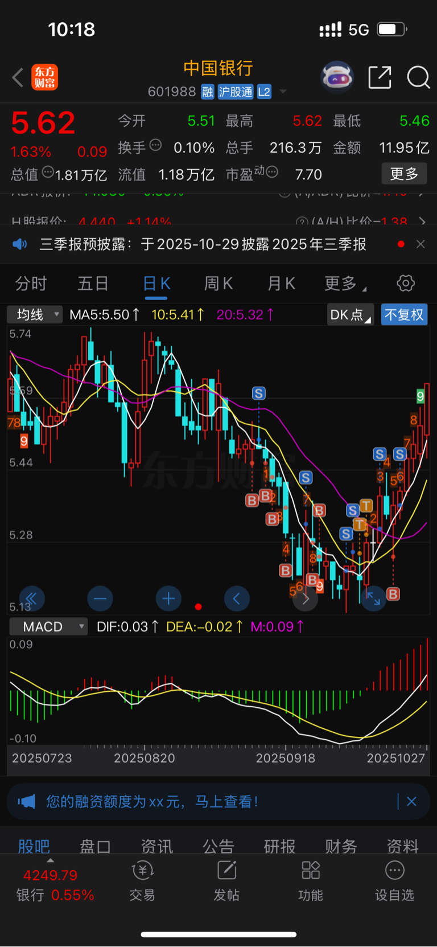Image resolution: width=437 pixels, height=947 pixels.
Task: Switch to 公告 tab
Action: (218, 846)
